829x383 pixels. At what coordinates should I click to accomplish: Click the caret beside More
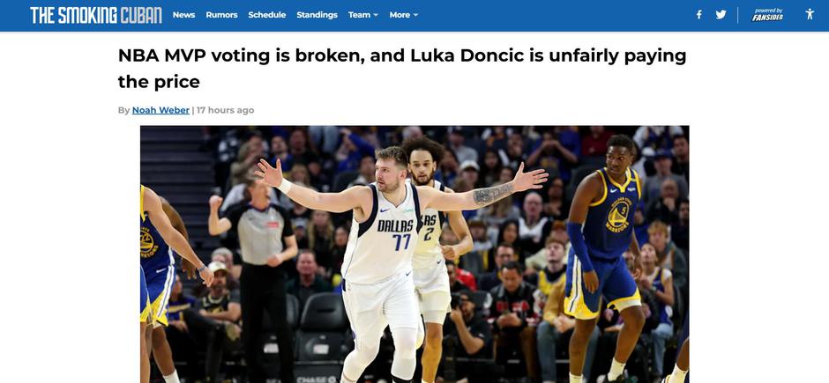point(415,15)
